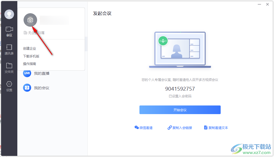Viewport: 274px width, 157px height.
Task: Open the 通讯录 contacts sidebar icon
Action: click(9, 50)
